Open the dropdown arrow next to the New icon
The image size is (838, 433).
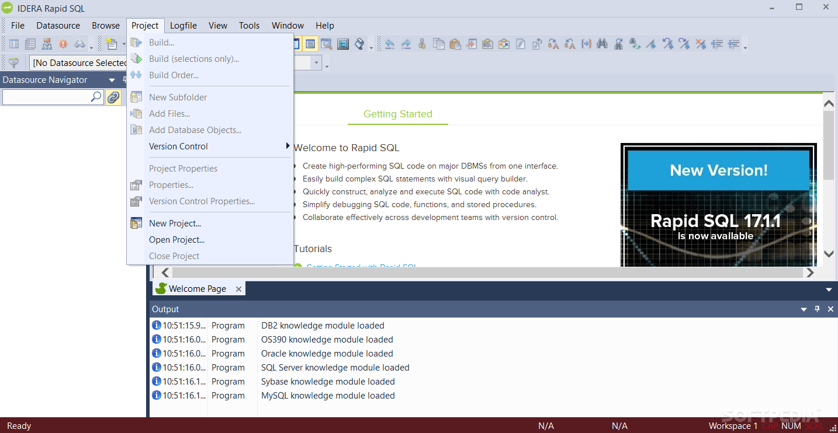coord(124,44)
